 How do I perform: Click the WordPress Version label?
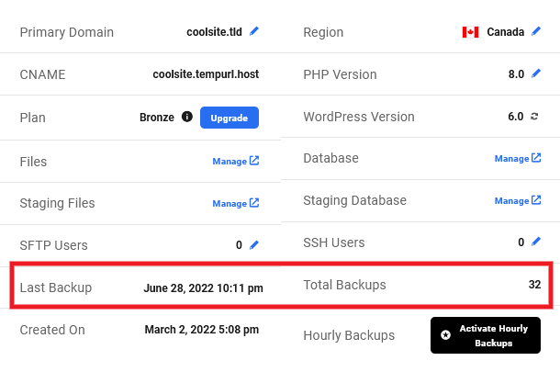359,117
